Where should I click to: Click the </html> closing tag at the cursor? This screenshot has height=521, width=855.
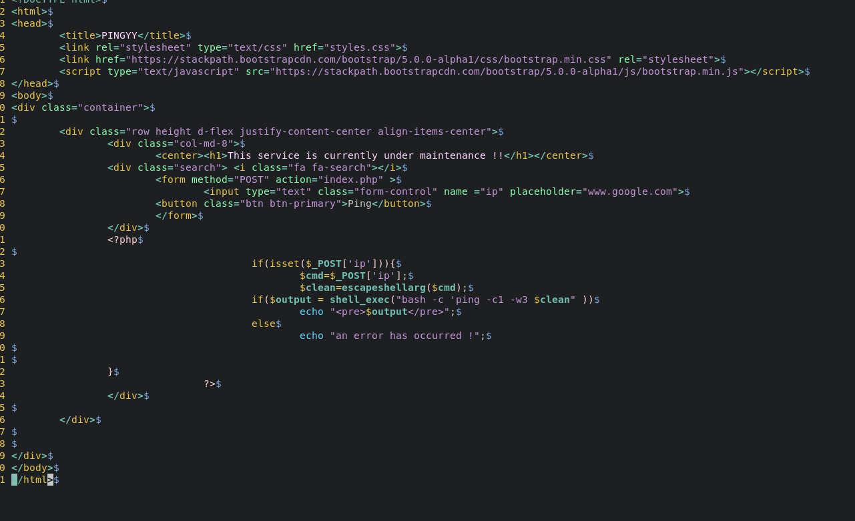32,480
